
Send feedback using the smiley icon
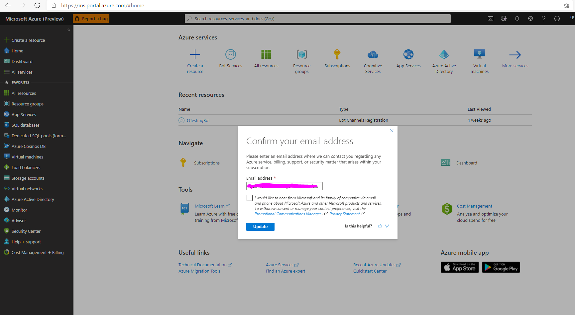[x=557, y=19]
